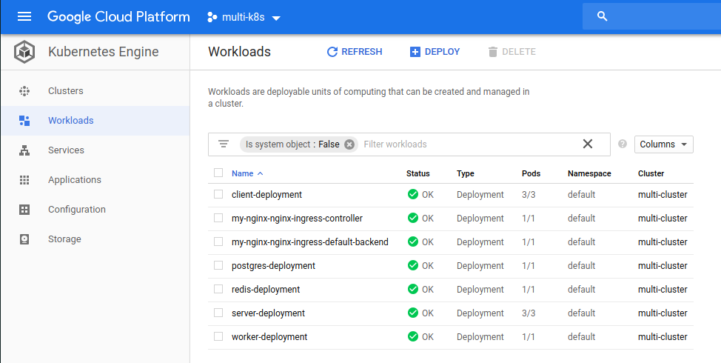Image resolution: width=721 pixels, height=363 pixels.
Task: Select the postgres-deployment checkbox
Action: tap(218, 265)
